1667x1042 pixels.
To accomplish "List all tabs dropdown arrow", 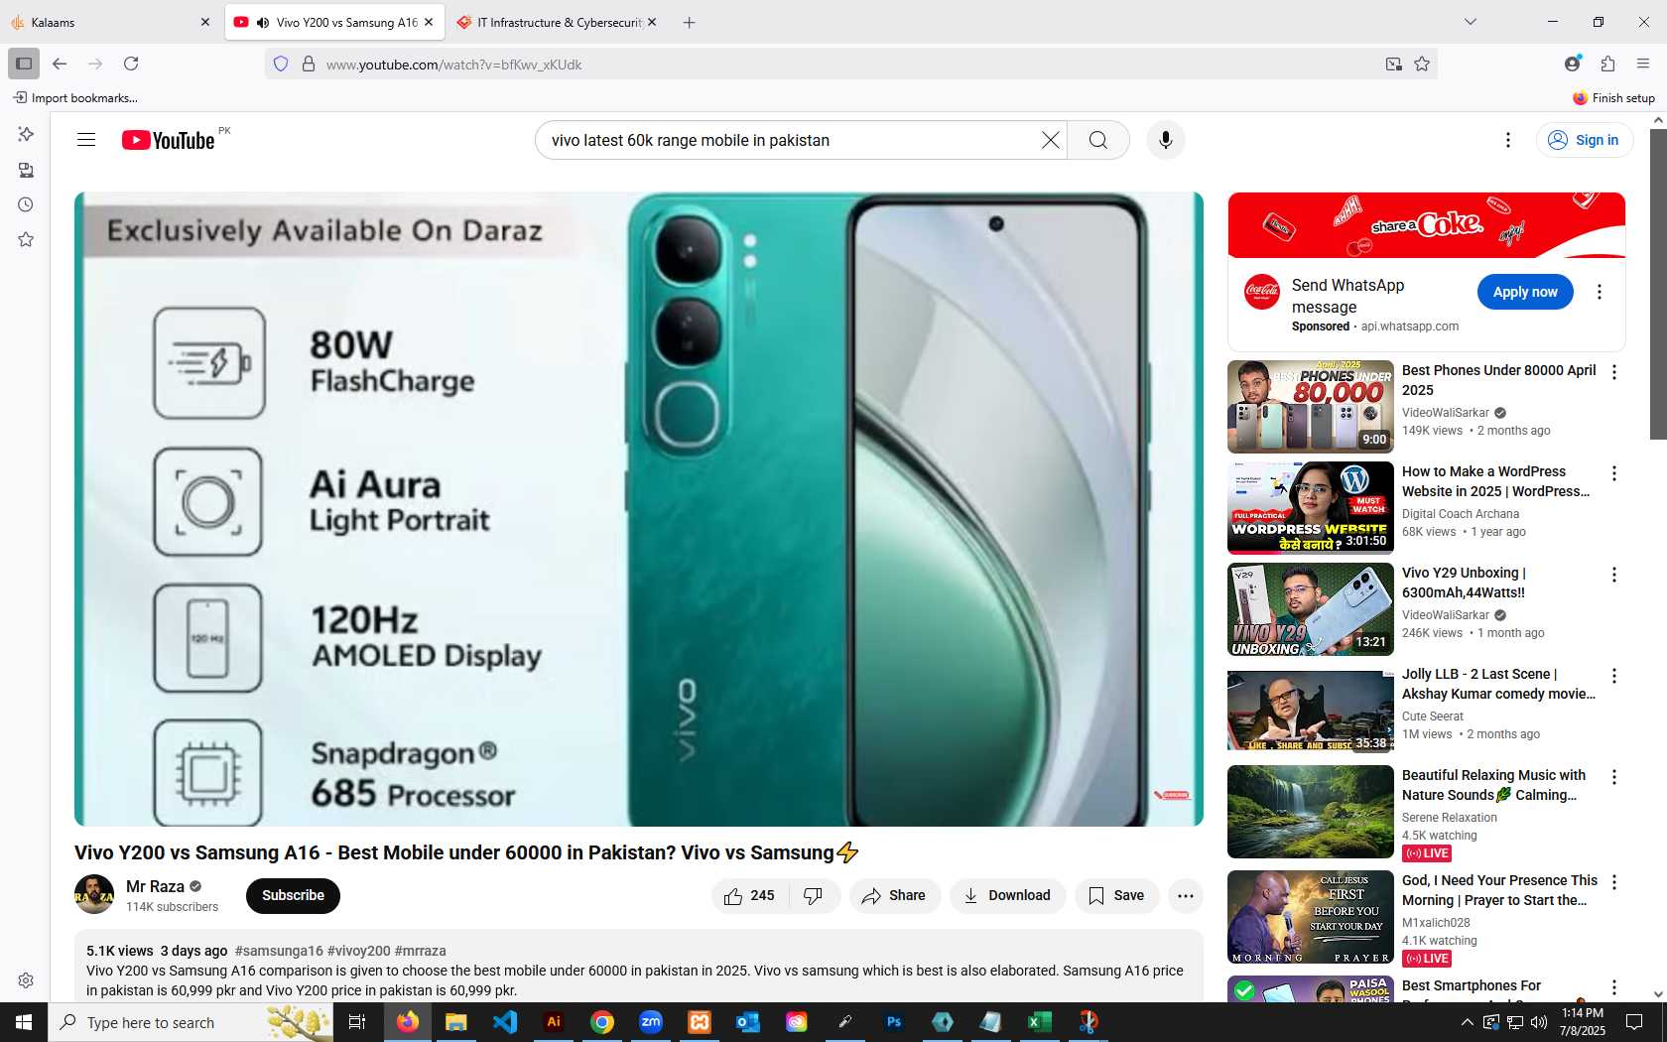I will click(x=1471, y=22).
